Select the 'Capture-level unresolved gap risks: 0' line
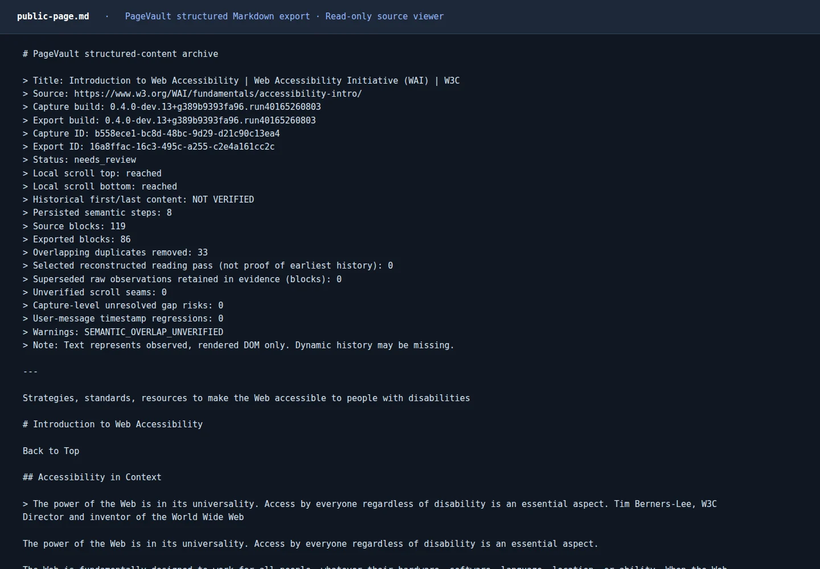The image size is (820, 569). 123,306
